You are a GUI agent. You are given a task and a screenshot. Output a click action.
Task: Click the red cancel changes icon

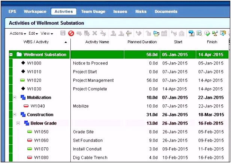pos(71,34)
